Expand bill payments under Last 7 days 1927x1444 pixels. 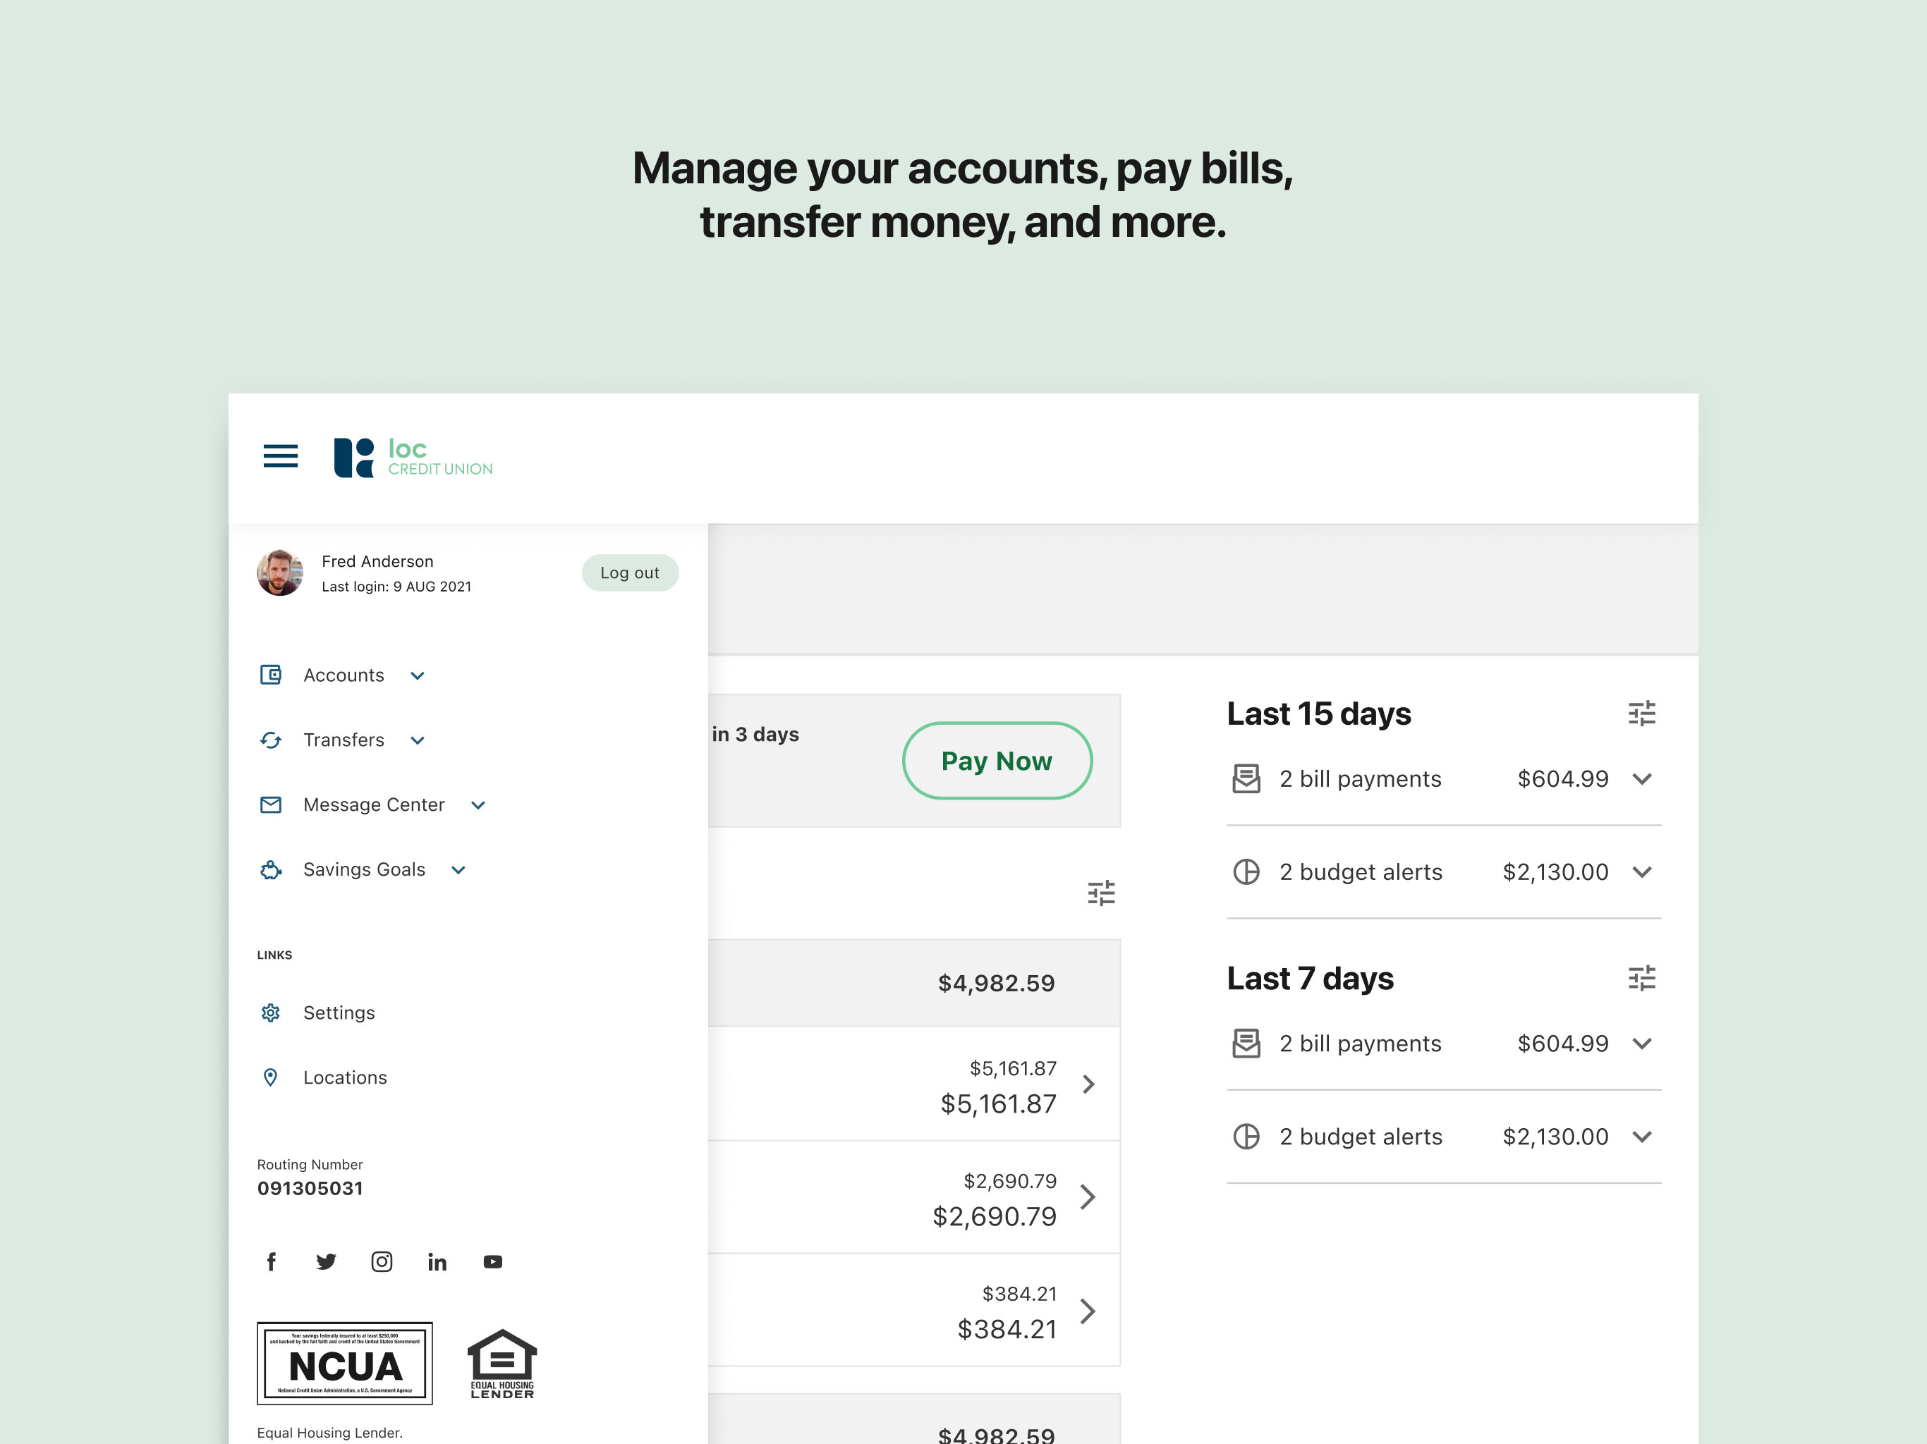(x=1642, y=1044)
